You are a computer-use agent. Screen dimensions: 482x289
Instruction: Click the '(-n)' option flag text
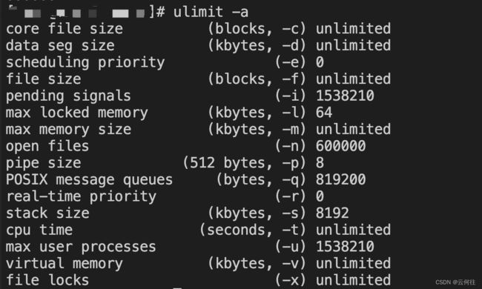pos(290,146)
